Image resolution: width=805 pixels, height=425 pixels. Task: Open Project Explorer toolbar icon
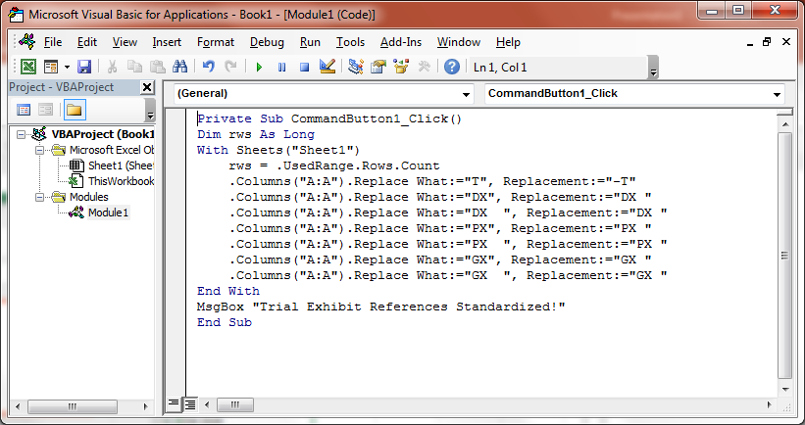click(355, 67)
